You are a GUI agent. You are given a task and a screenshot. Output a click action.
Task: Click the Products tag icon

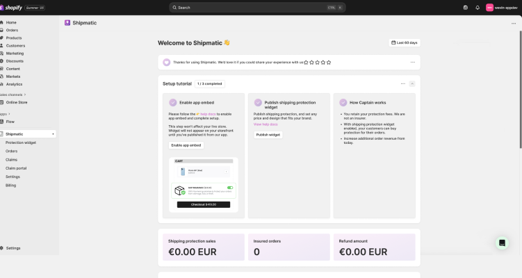coord(1,38)
